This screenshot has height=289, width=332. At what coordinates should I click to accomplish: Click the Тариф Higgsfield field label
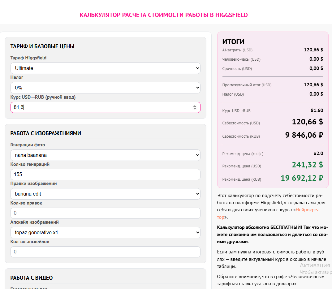point(28,58)
